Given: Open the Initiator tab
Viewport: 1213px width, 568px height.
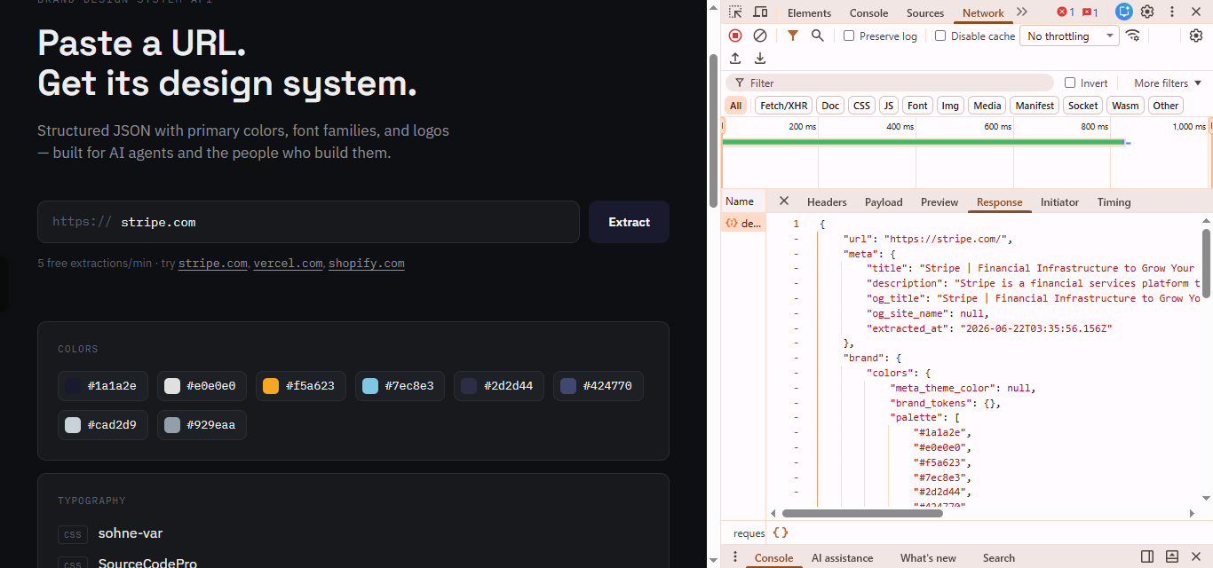Looking at the screenshot, I should click(x=1059, y=201).
